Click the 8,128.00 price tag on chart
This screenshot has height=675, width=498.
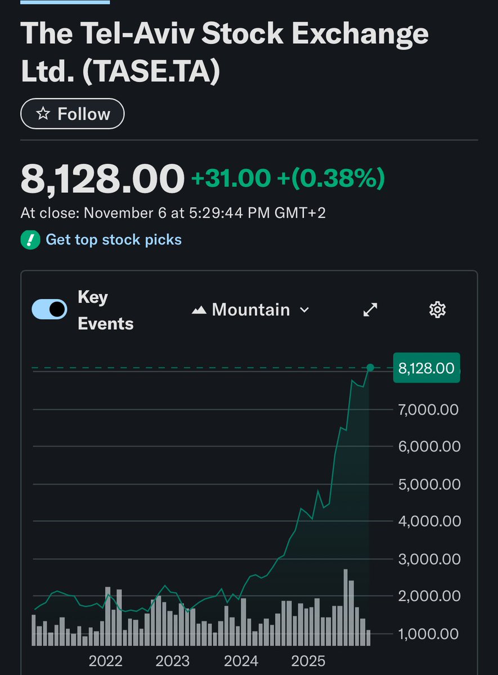click(x=427, y=368)
